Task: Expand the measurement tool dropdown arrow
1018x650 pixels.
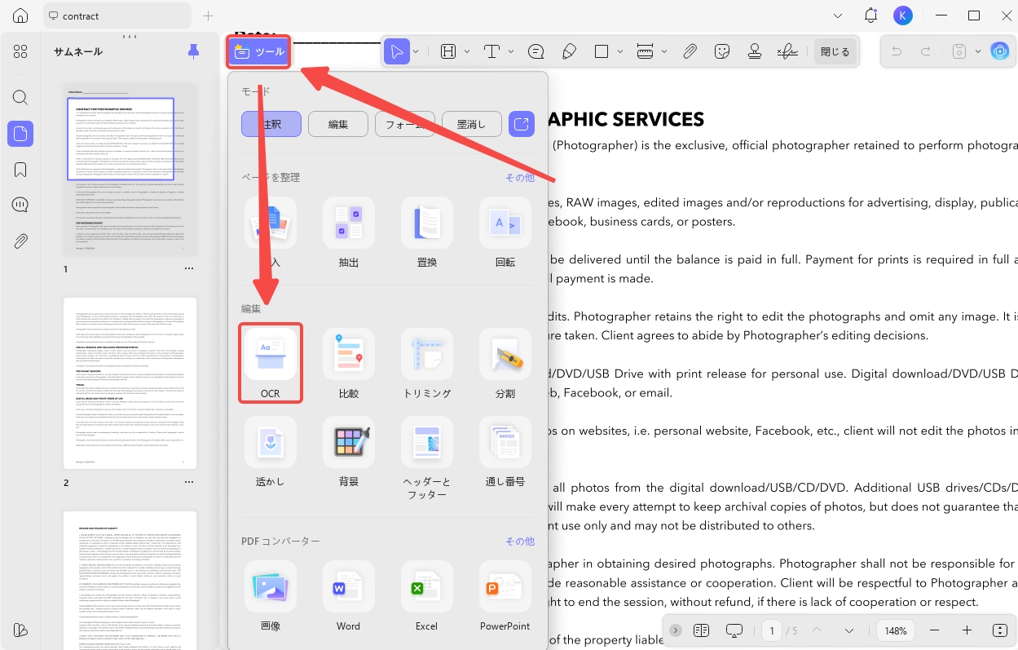Action: (664, 51)
